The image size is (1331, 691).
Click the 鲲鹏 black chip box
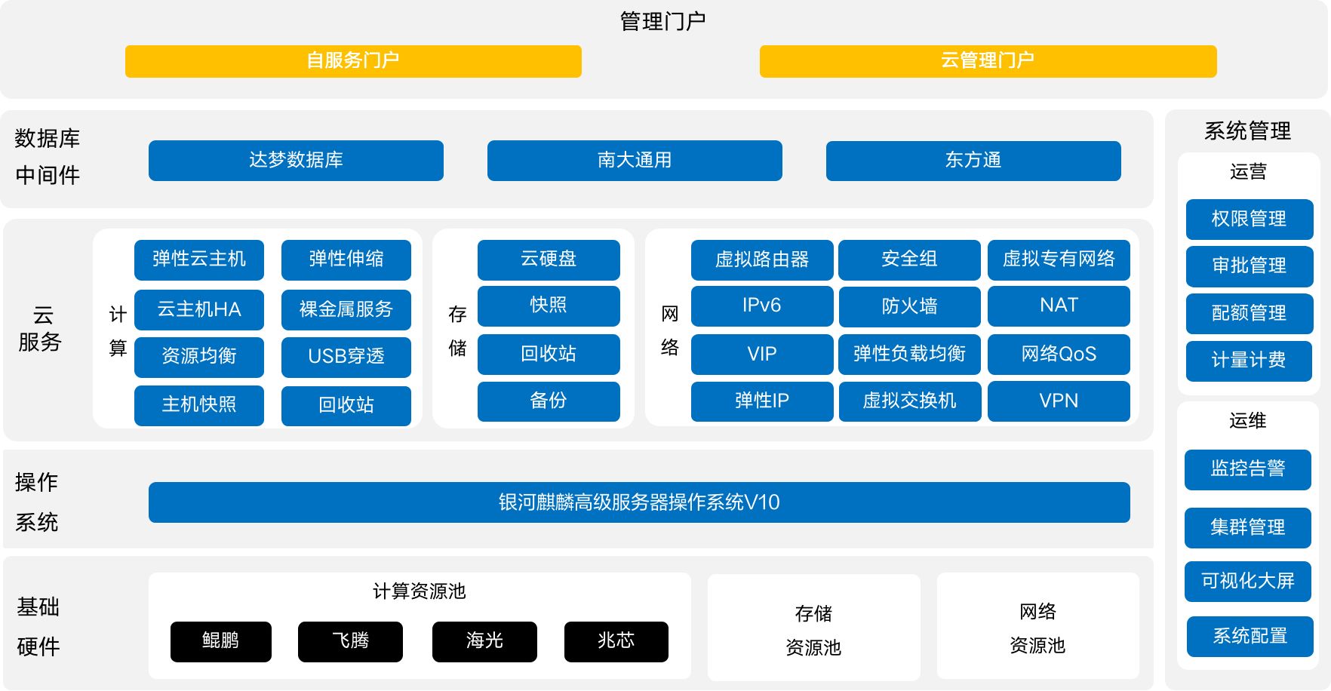(x=221, y=642)
